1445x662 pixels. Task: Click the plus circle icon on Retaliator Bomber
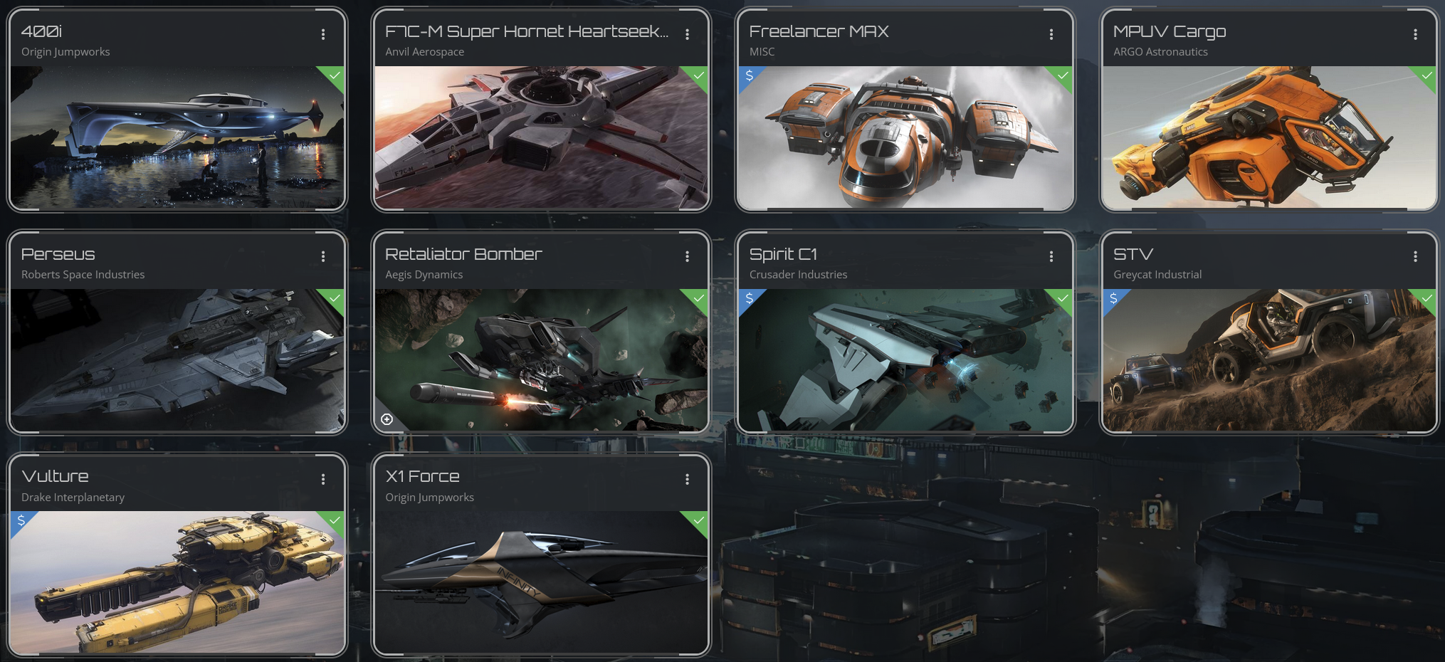(387, 419)
